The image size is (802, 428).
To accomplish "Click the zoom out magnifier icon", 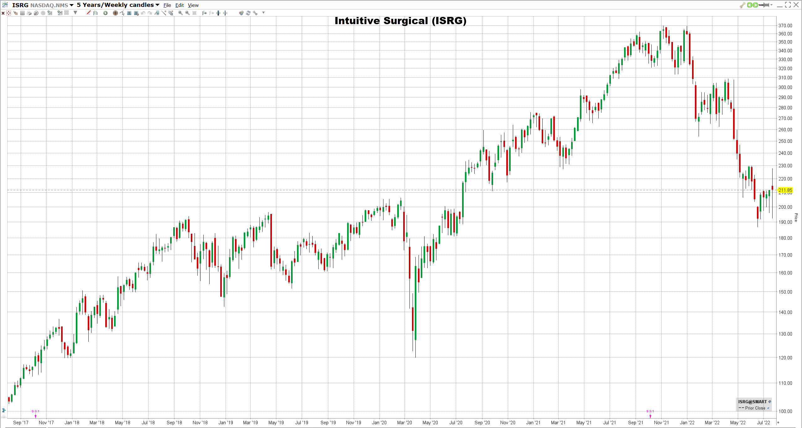I will coord(187,13).
